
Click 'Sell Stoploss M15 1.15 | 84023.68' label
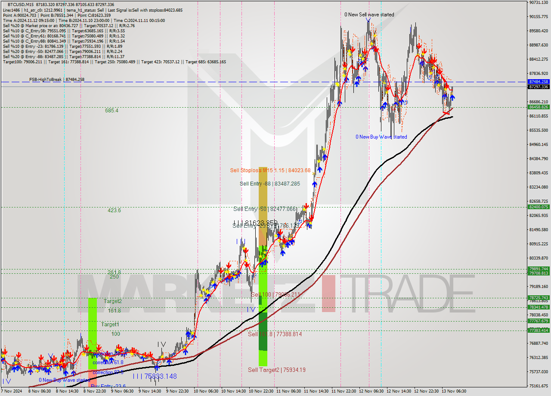[270, 170]
